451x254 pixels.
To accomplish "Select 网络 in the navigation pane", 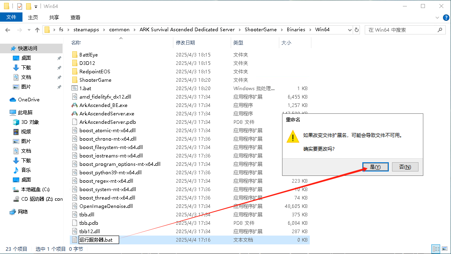I will 23,212.
